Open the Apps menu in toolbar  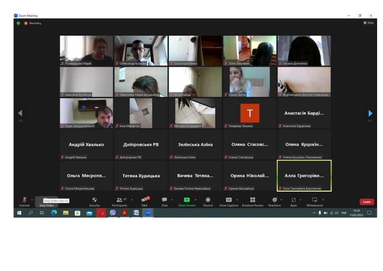coord(294,200)
